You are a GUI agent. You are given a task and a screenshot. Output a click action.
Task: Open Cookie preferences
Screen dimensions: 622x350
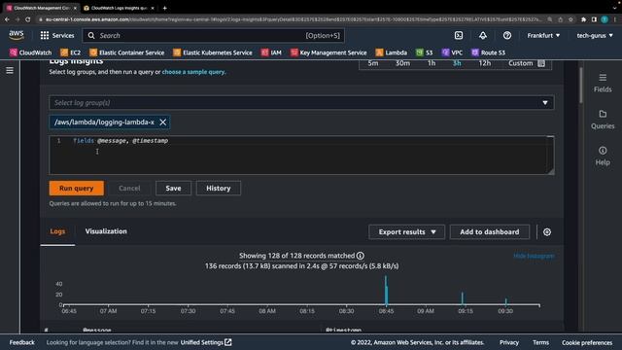tap(587, 342)
